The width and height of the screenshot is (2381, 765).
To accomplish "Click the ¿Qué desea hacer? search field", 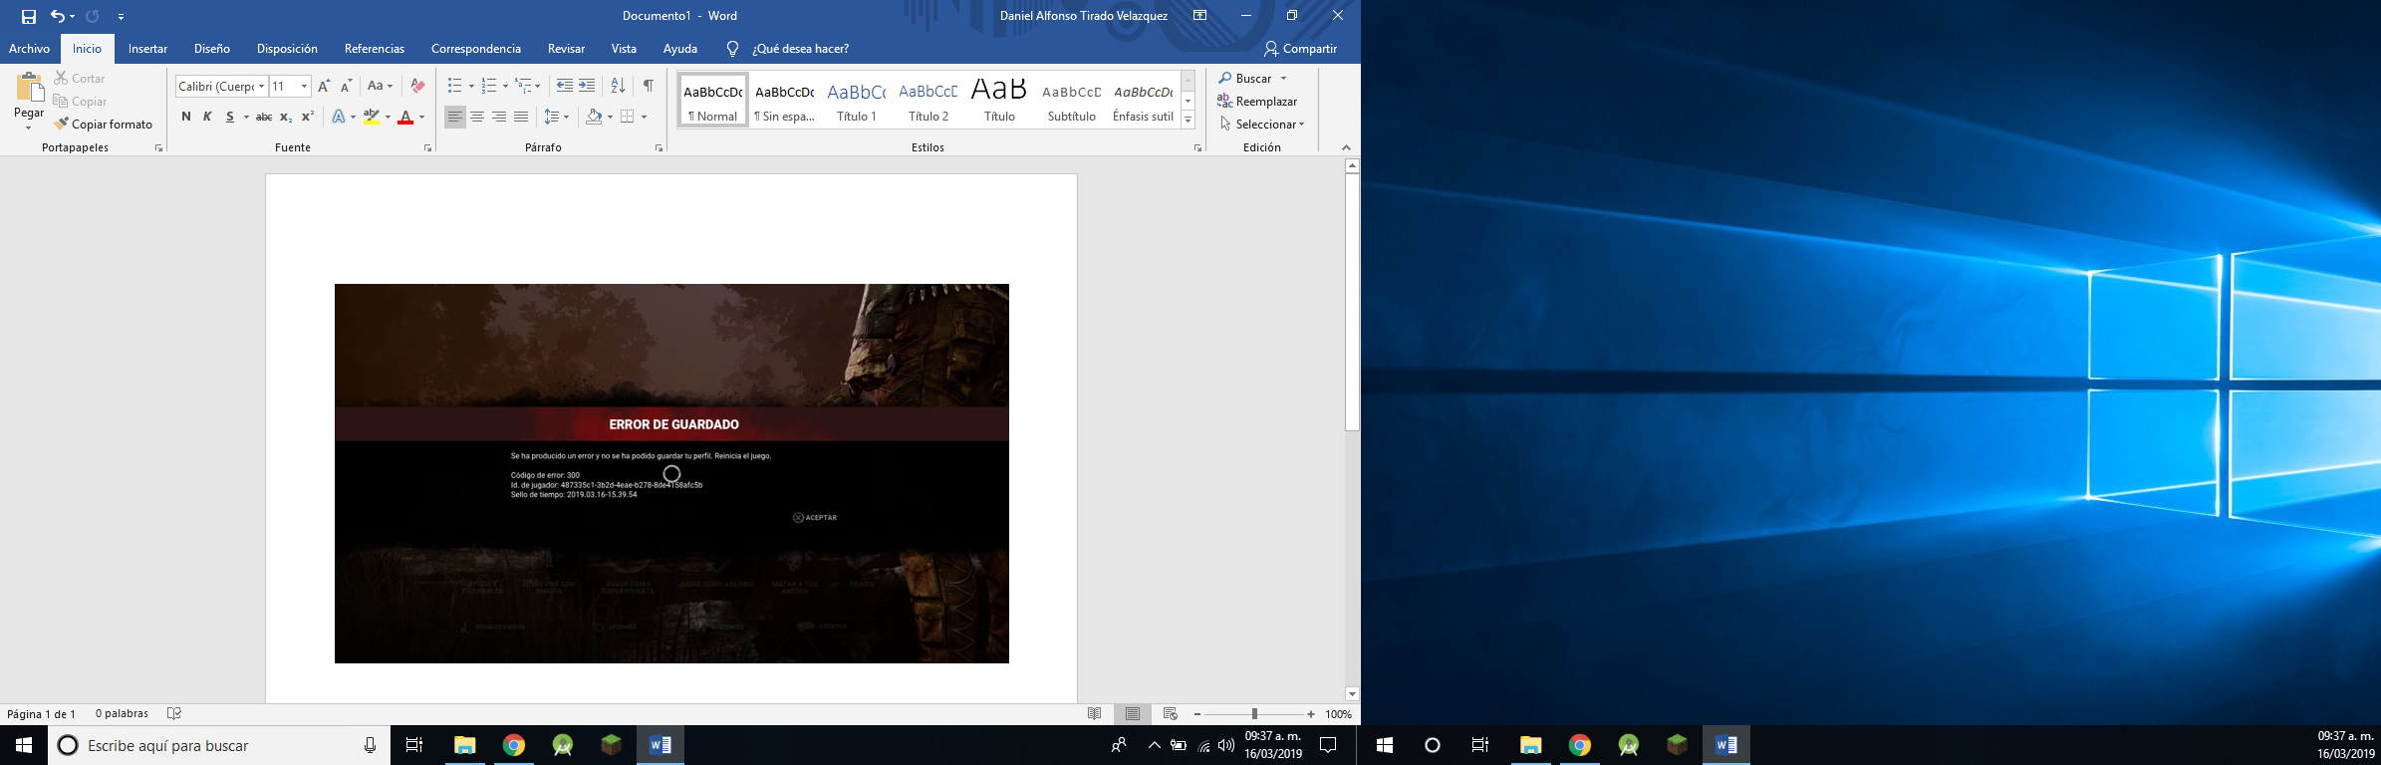I will pos(800,49).
